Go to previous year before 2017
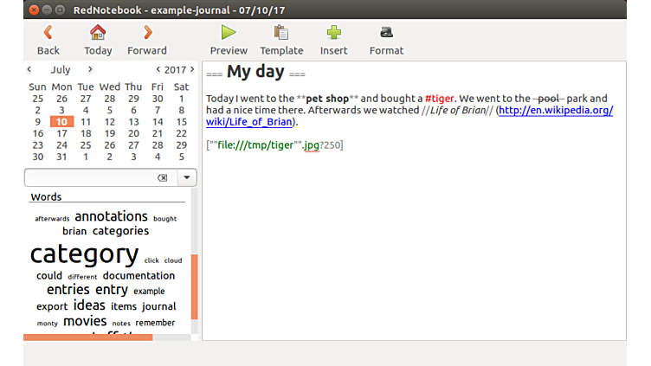This screenshot has width=651, height=366. point(158,69)
